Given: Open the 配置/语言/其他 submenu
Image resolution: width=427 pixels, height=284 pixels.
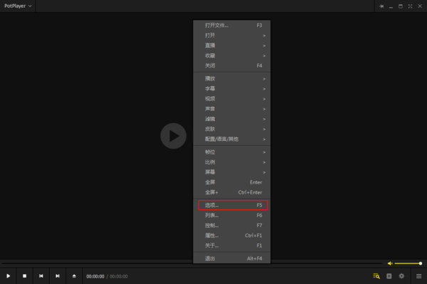Looking at the screenshot, I should (232, 139).
